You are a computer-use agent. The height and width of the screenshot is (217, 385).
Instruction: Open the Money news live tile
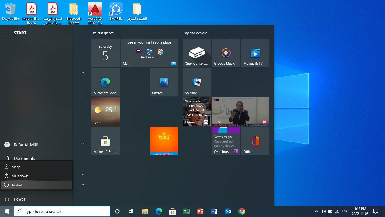coord(196,112)
